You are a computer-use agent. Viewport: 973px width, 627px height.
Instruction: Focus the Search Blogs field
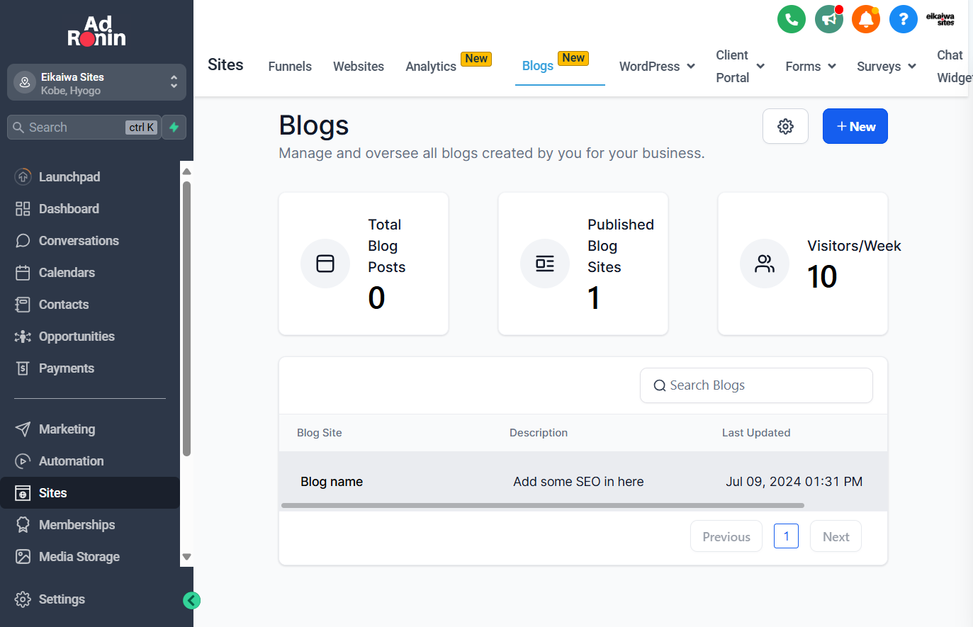point(756,385)
